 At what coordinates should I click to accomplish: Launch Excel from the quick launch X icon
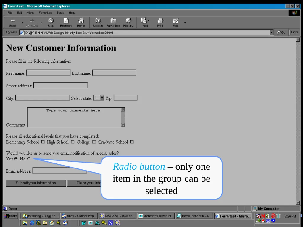(97, 223)
